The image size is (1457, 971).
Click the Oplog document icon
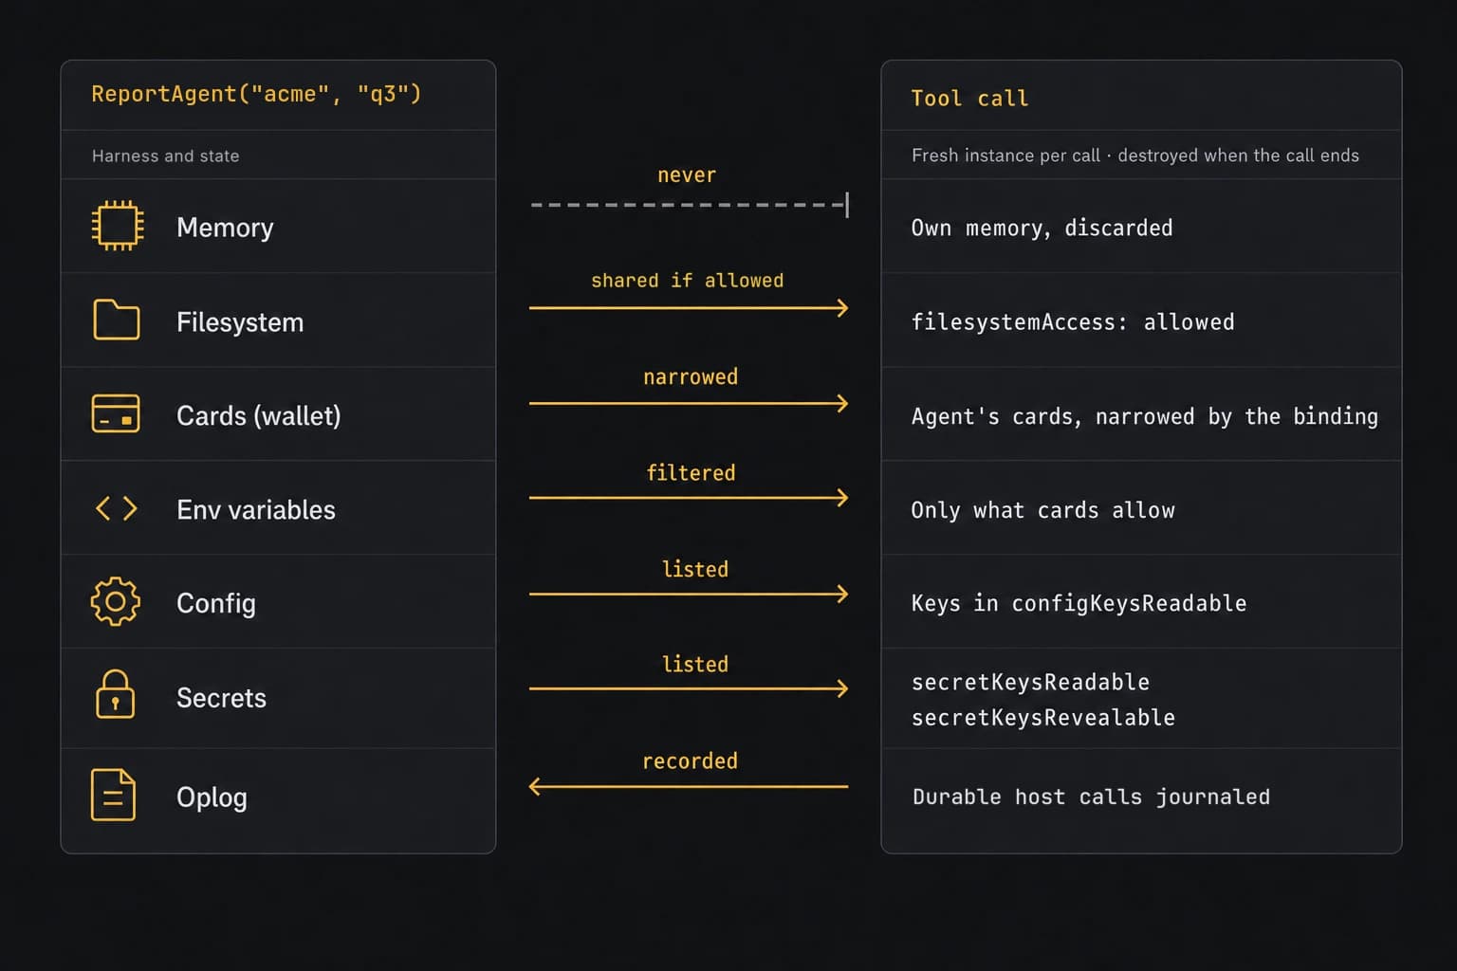click(113, 795)
